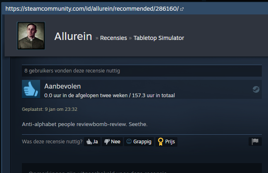268x173 pixels.
Task: Click the steamcommunity.com review URL
Action: (x=92, y=9)
